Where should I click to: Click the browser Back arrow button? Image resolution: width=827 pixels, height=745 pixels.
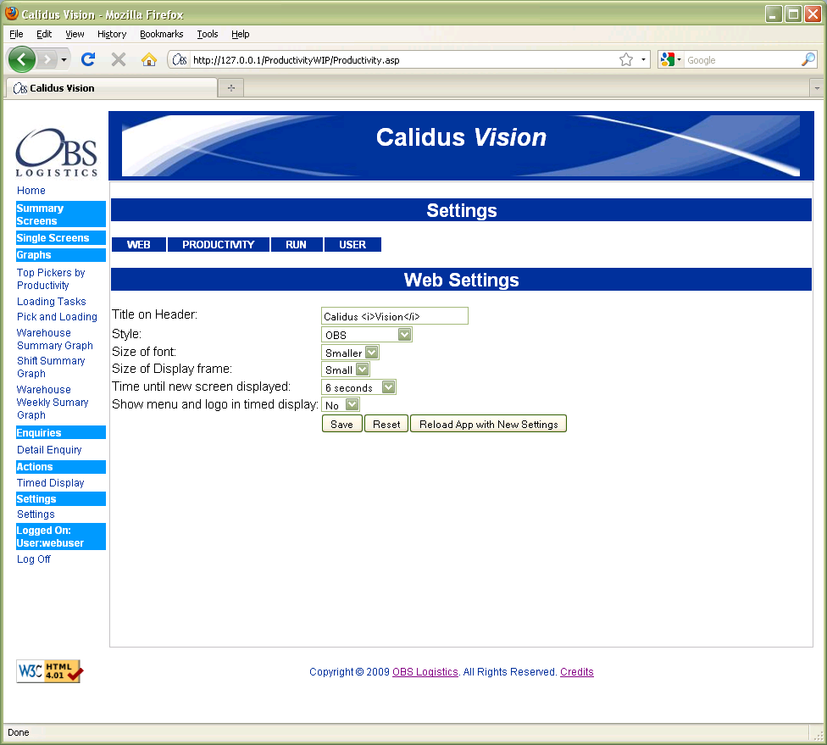[x=22, y=59]
